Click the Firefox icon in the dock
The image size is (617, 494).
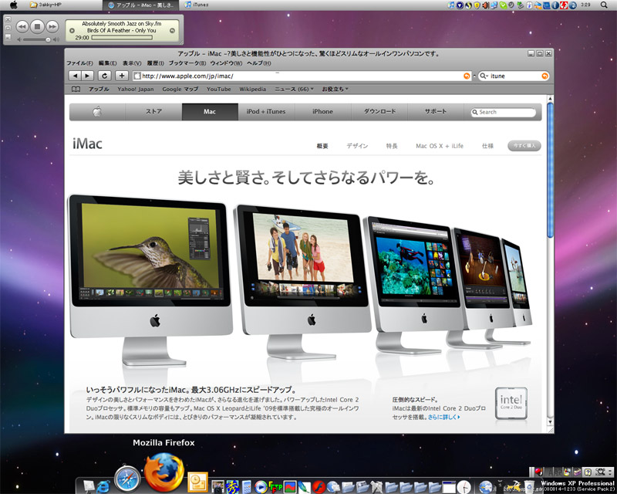pos(164,472)
